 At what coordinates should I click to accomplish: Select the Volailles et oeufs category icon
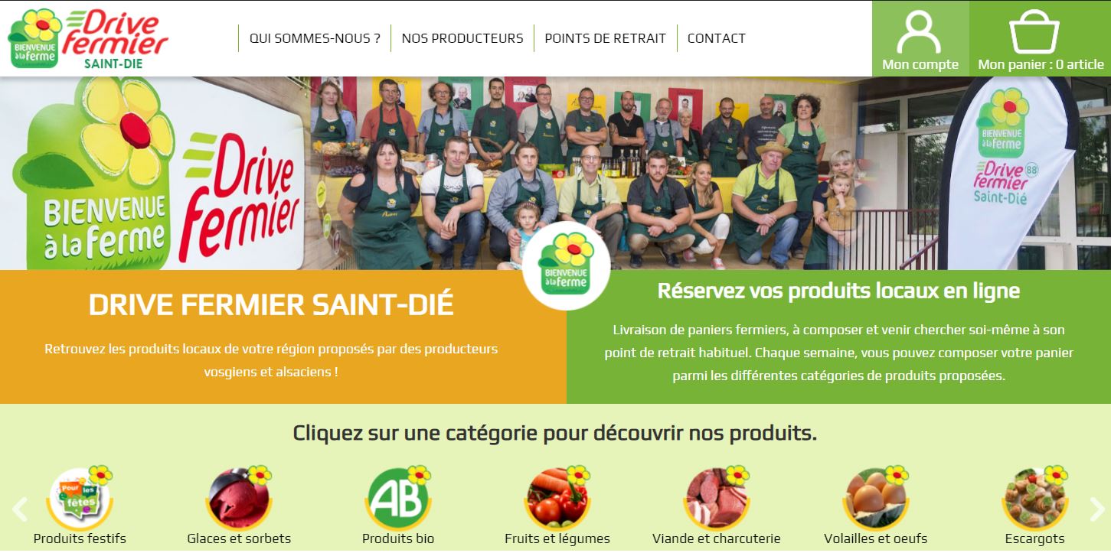pyautogui.click(x=876, y=498)
